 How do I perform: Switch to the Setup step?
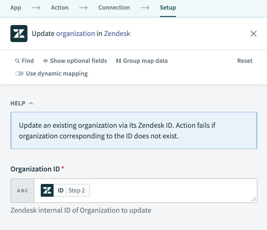(x=168, y=8)
